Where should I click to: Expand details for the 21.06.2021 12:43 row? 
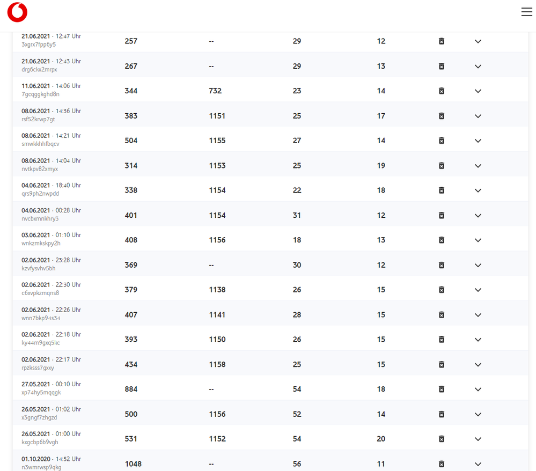[x=478, y=67]
